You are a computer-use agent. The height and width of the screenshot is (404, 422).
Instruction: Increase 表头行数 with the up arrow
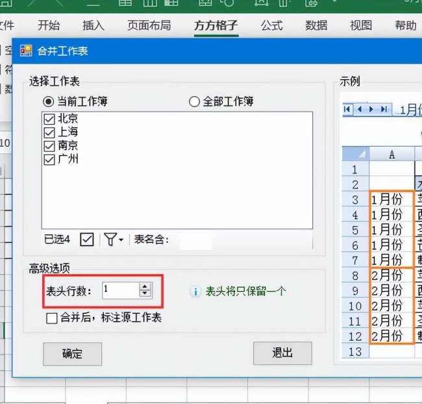(145, 286)
